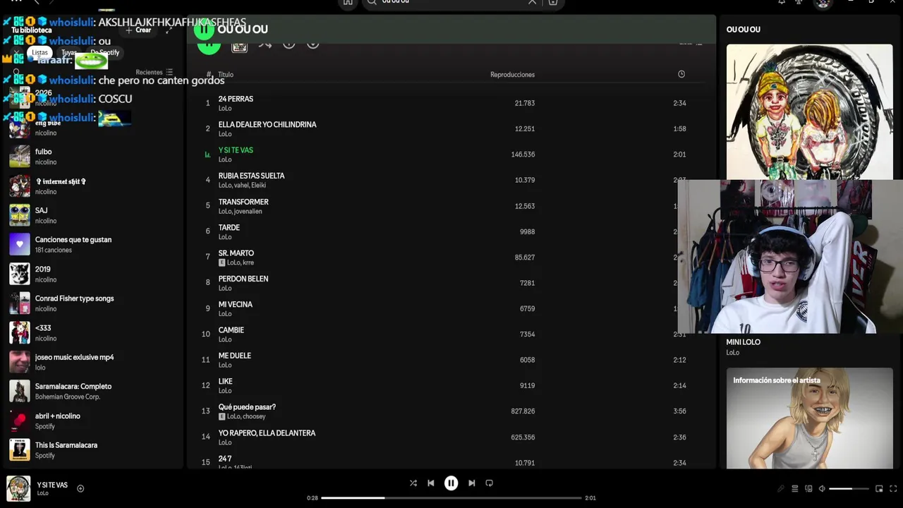Click the OU OU OU album cover art
Viewport: 903px width, 508px height.
coord(809,112)
